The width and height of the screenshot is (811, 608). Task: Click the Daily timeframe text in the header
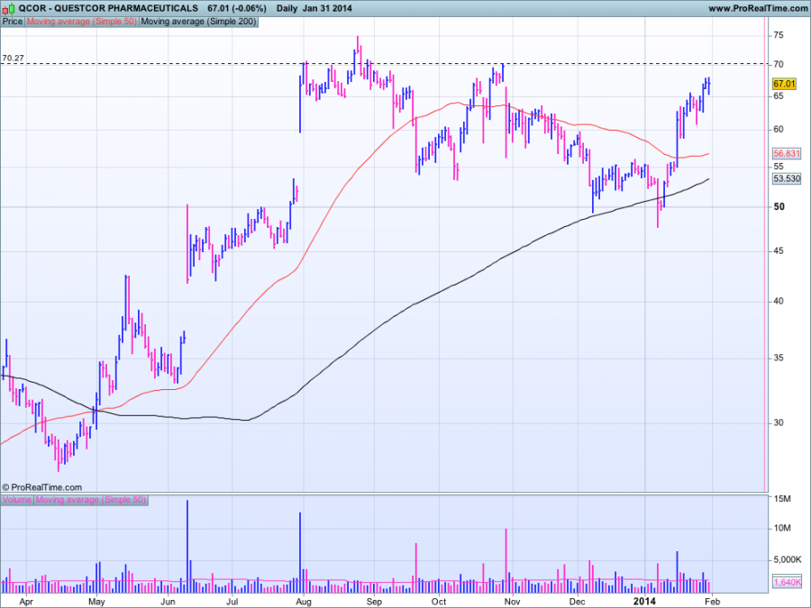tap(287, 8)
